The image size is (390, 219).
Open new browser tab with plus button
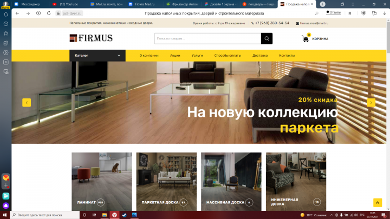322,4
